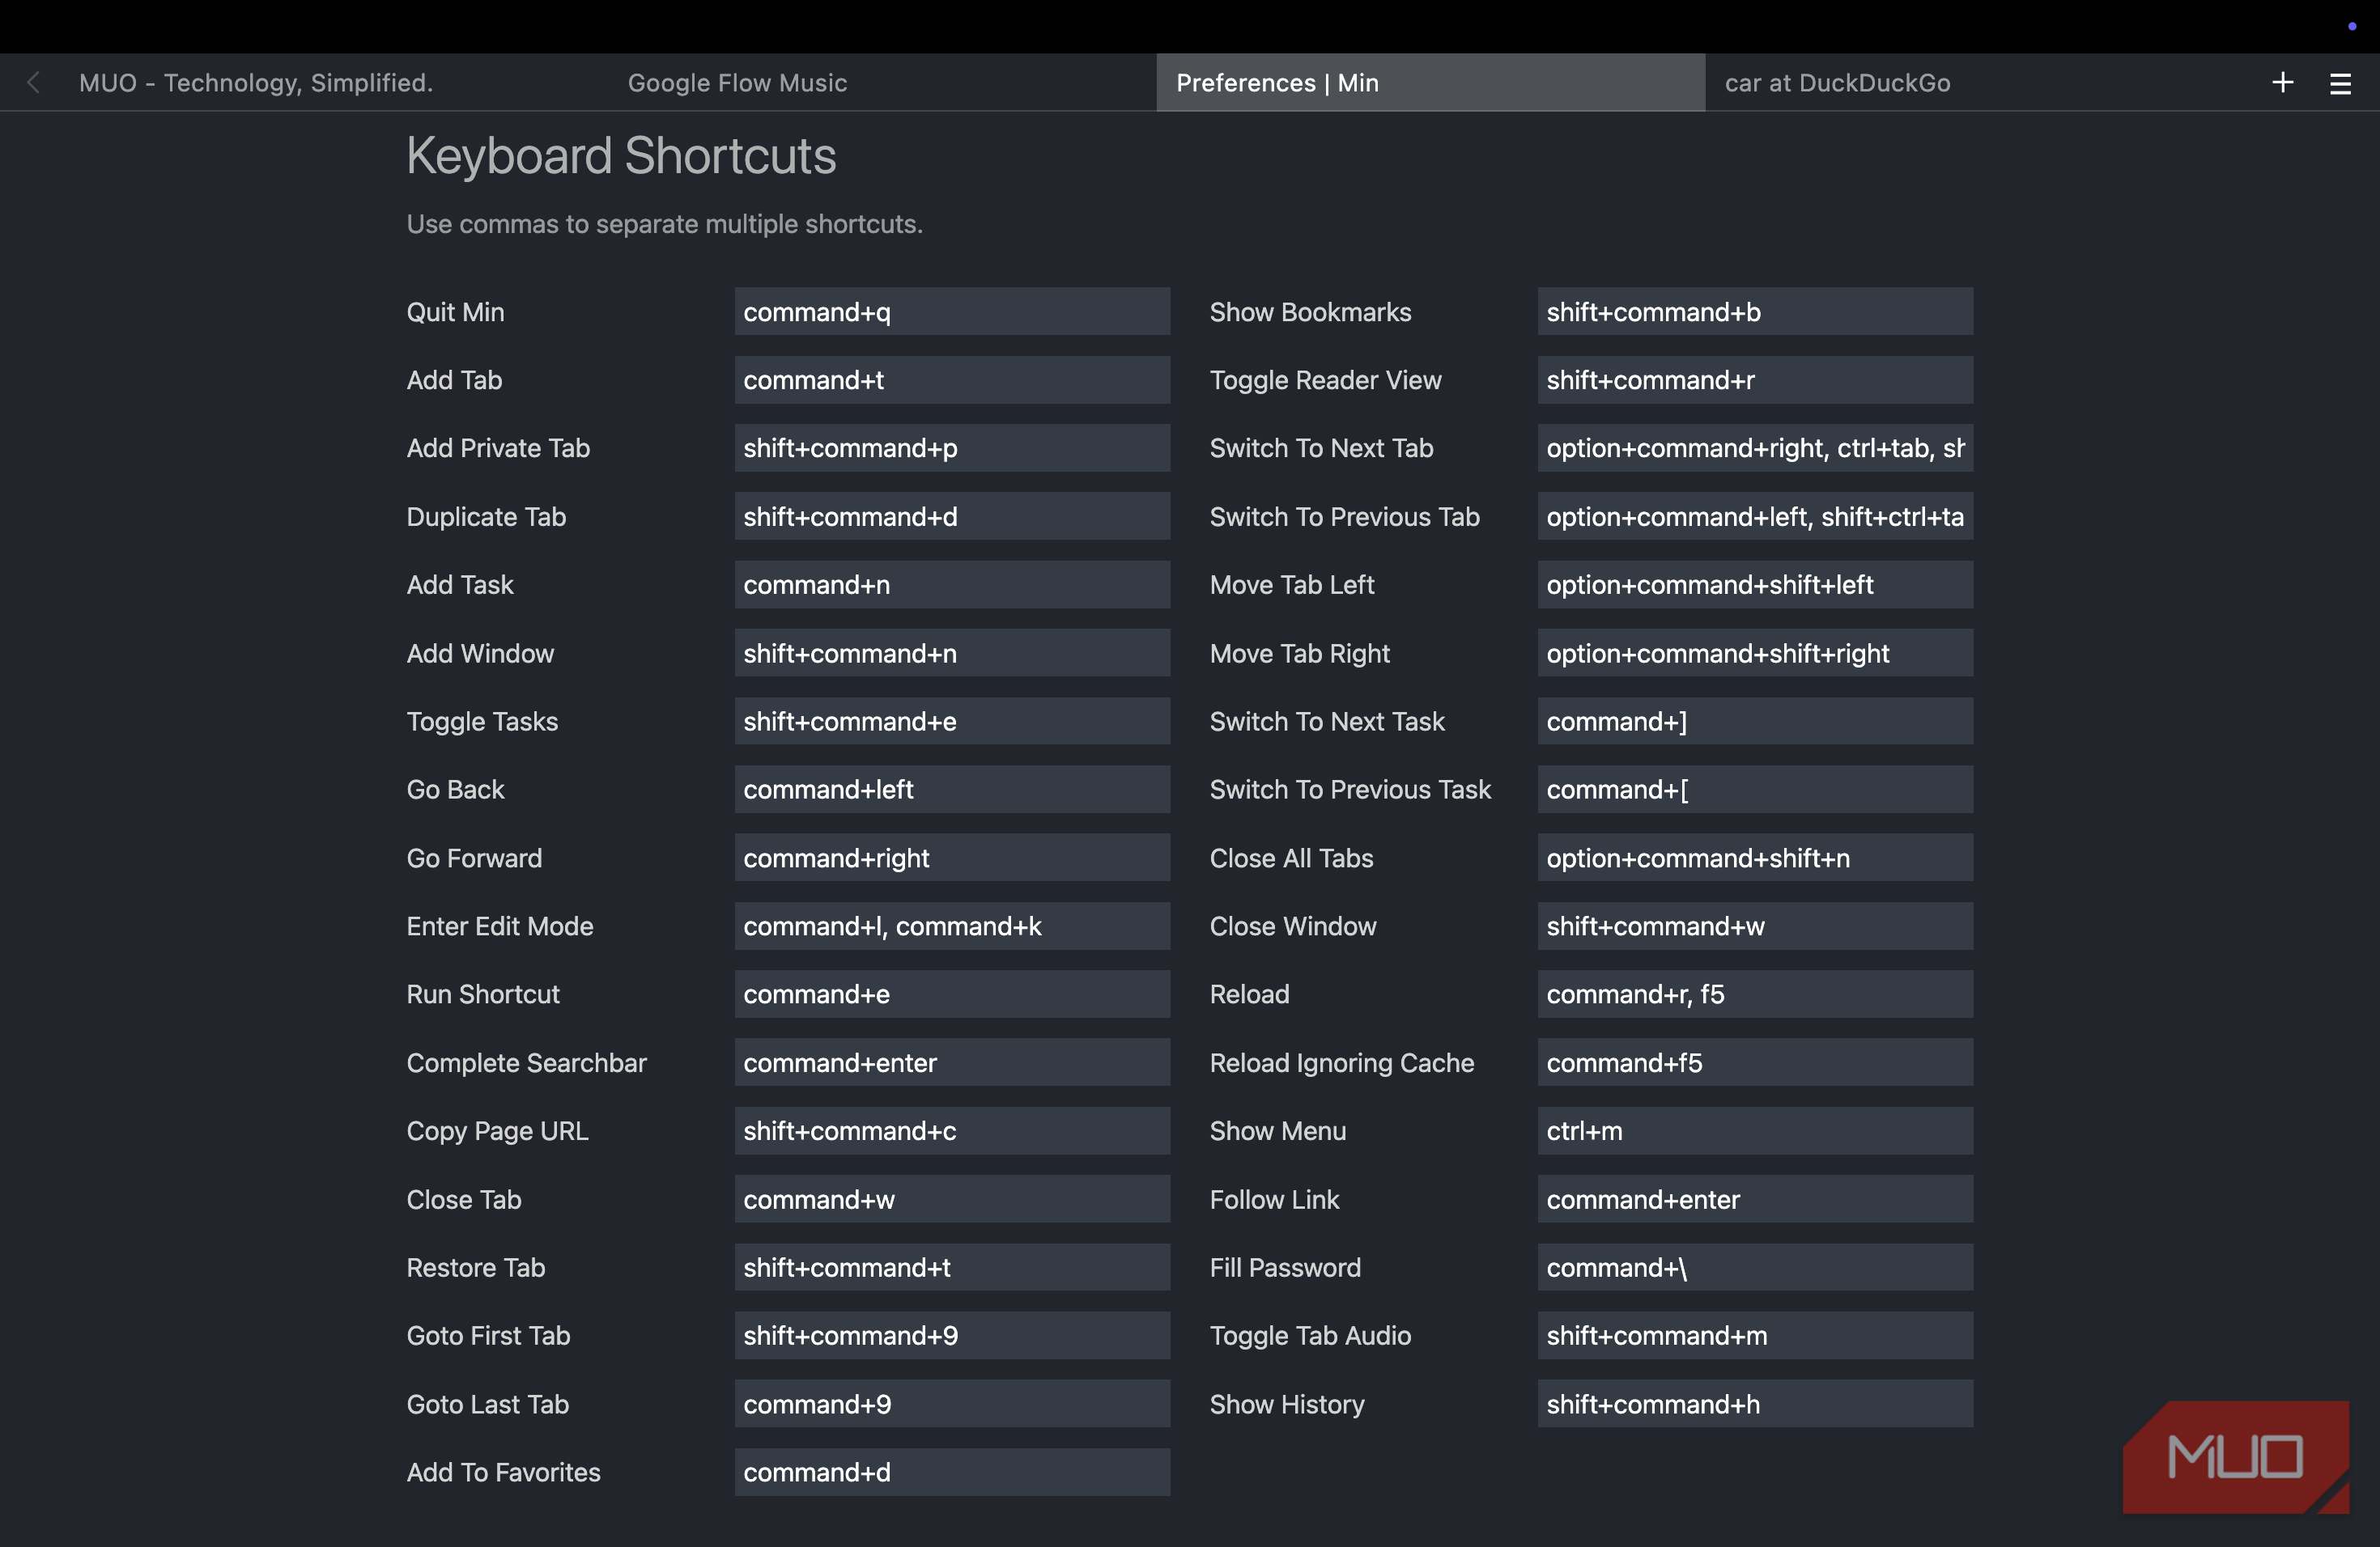Edit the Move Tab Right shortcut field
The image size is (2380, 1547).
(1755, 654)
